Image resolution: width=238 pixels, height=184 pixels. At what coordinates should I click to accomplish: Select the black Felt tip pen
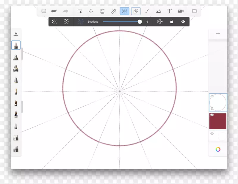[16, 114]
